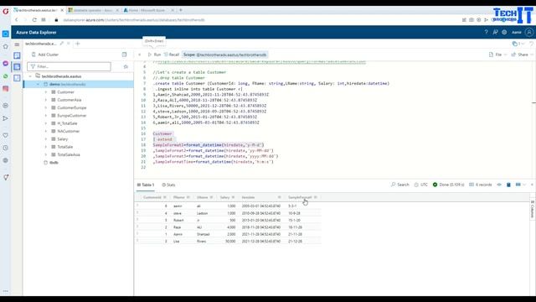Click the Scope connection label
Image resolution: width=536 pixels, height=302 pixels.
coord(224,55)
